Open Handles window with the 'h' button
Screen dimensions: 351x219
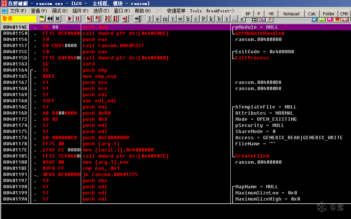coord(188,19)
